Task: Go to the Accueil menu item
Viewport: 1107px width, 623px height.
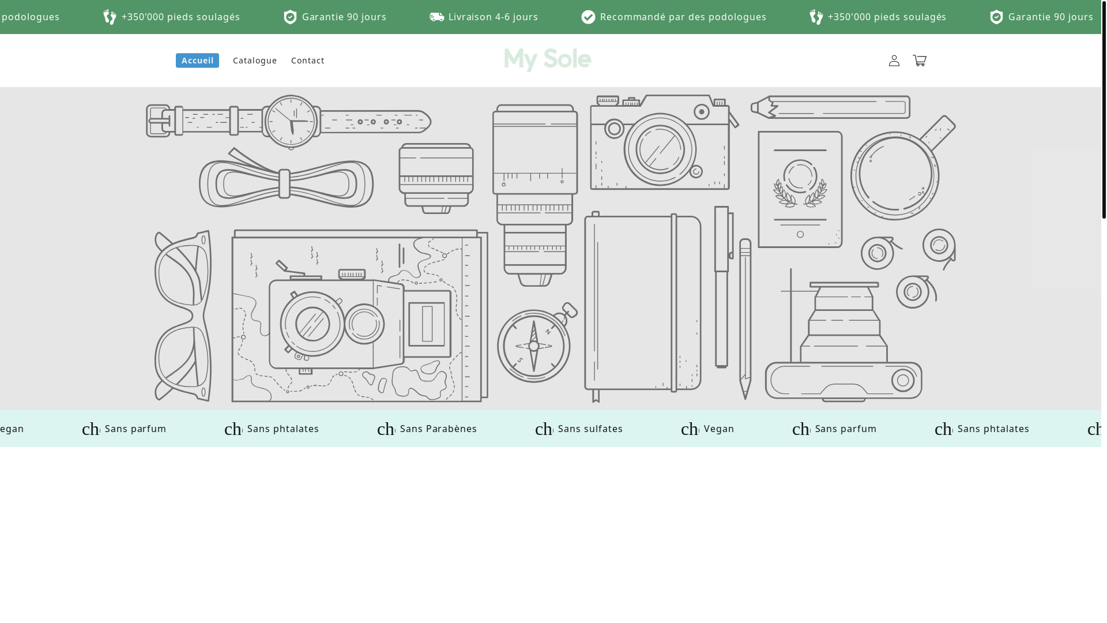Action: point(197,61)
